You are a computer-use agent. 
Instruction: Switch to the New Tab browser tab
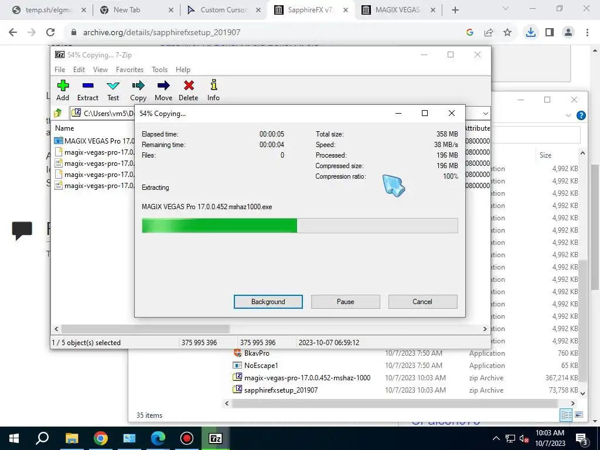click(136, 10)
